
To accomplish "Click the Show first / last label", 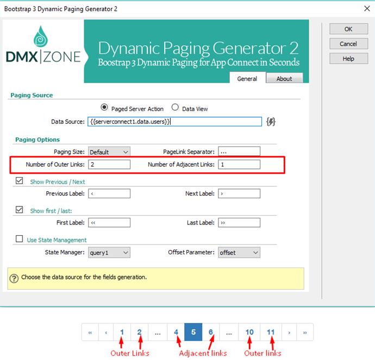I will coord(51,211).
